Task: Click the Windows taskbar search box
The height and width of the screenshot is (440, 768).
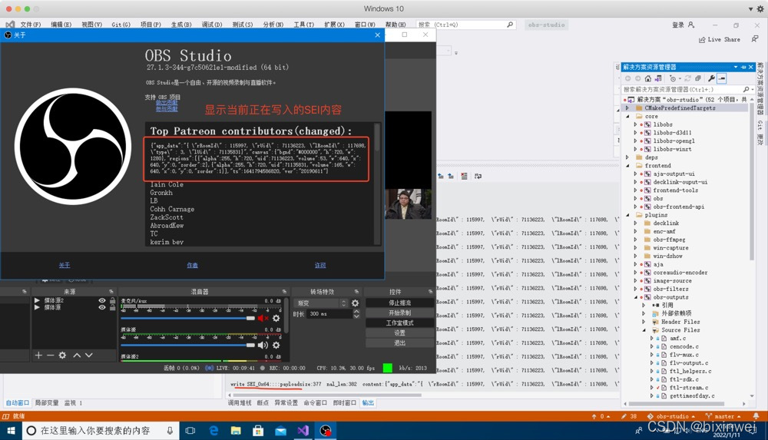Action: pos(101,431)
